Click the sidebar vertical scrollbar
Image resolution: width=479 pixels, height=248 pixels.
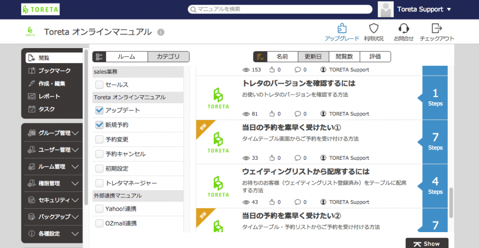pyautogui.click(x=86, y=127)
